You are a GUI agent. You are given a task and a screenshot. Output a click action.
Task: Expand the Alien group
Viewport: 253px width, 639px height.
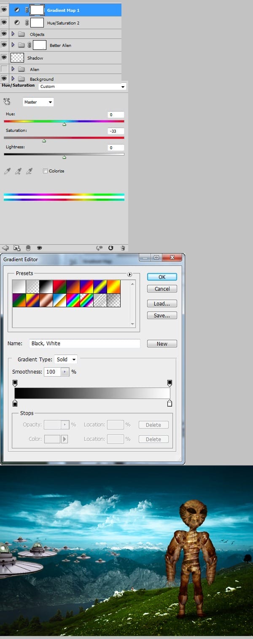tap(13, 69)
